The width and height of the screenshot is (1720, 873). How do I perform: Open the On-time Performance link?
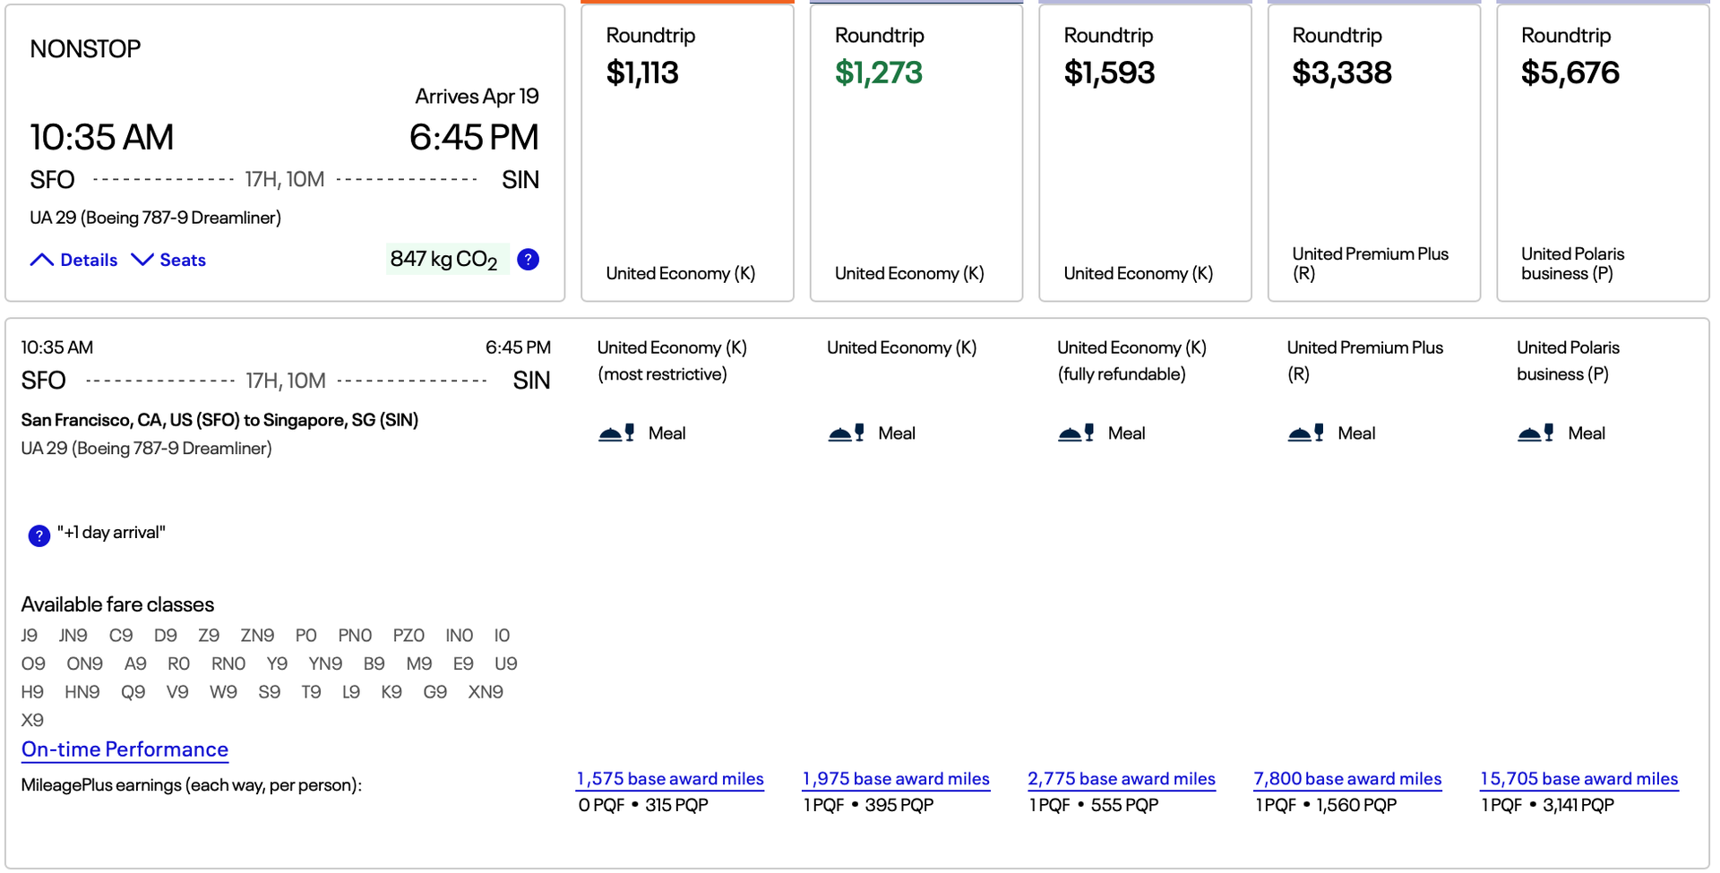(125, 749)
